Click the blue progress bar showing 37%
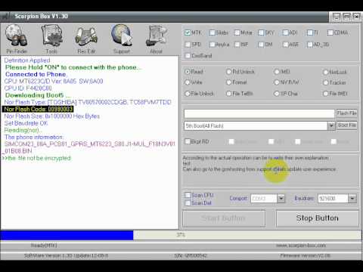Viewport: 363px width, 272px height. (x=67, y=235)
